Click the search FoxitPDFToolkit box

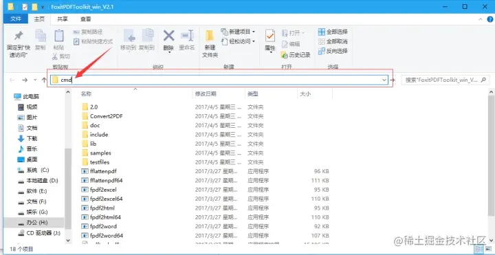point(445,80)
